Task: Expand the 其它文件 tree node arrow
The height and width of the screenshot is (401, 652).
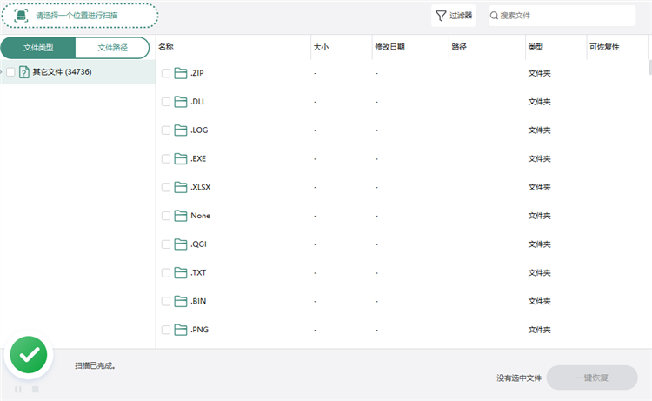Action: click(1, 72)
